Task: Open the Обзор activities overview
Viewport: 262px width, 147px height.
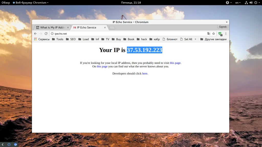Action: tap(6, 3)
